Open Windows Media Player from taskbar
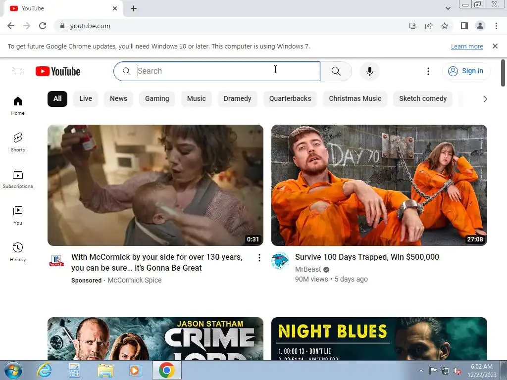507x380 pixels. click(135, 370)
